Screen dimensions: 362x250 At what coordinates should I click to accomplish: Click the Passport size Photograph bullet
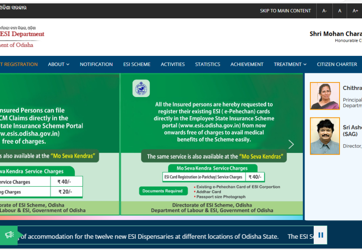[221, 197]
